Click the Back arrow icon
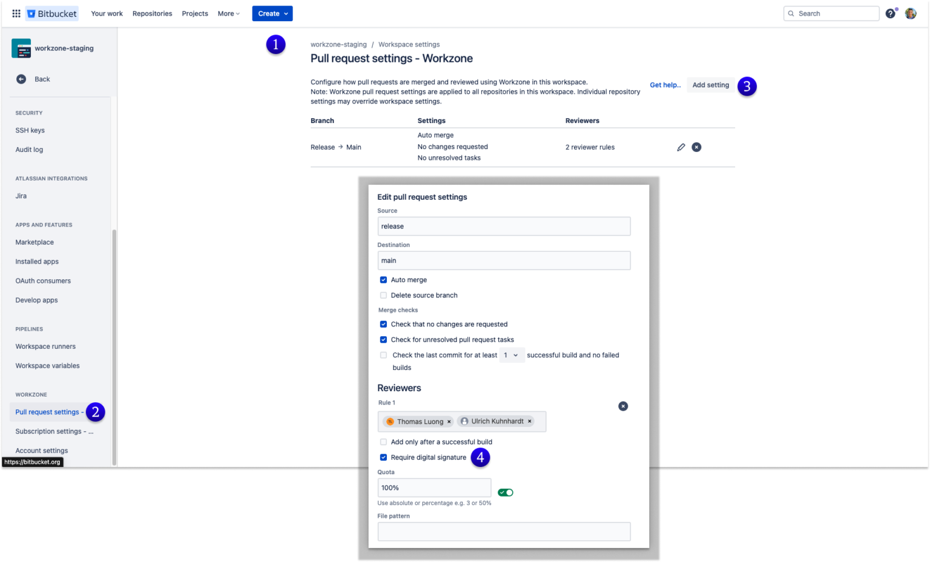930x562 pixels. [21, 79]
